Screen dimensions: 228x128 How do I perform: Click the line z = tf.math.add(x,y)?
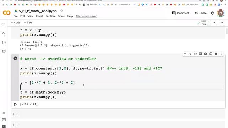click(x=43, y=92)
